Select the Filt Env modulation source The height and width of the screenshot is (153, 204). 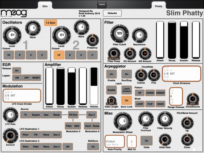pos(73,115)
